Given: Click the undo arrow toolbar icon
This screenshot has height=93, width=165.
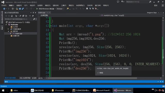Looking at the screenshot, I should coord(27,9).
